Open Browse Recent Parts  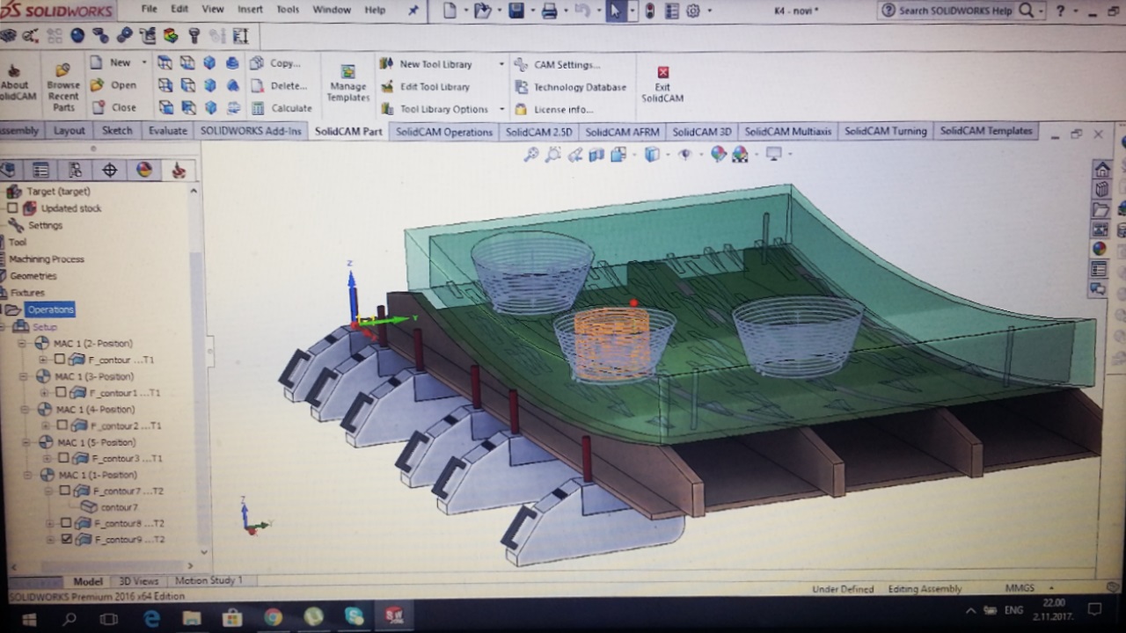tap(62, 70)
